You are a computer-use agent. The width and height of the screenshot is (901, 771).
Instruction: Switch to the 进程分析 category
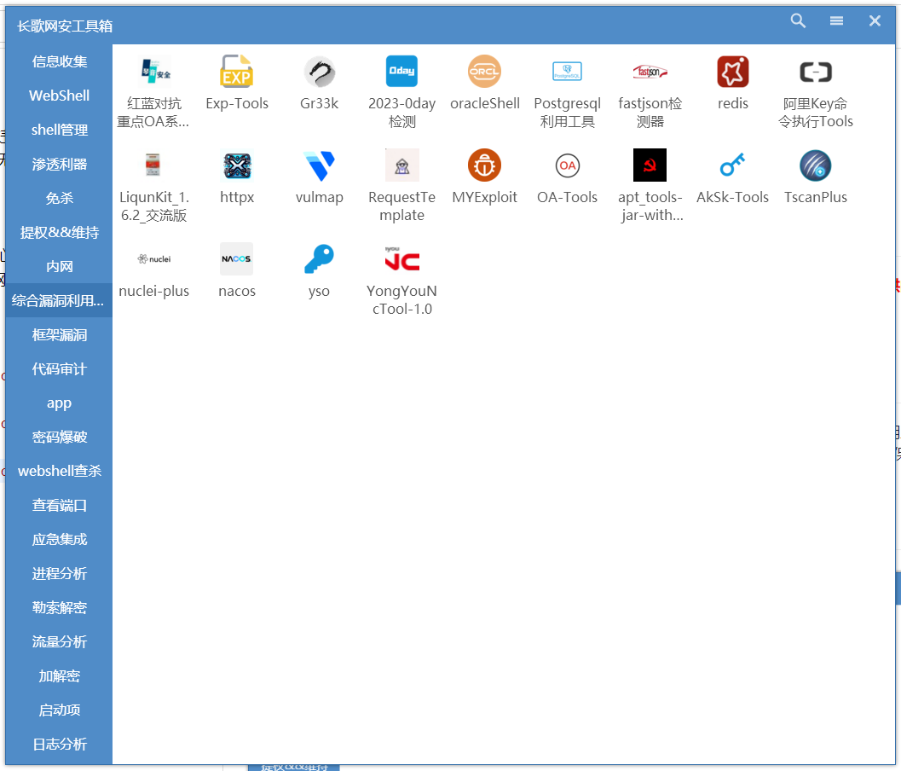[59, 574]
